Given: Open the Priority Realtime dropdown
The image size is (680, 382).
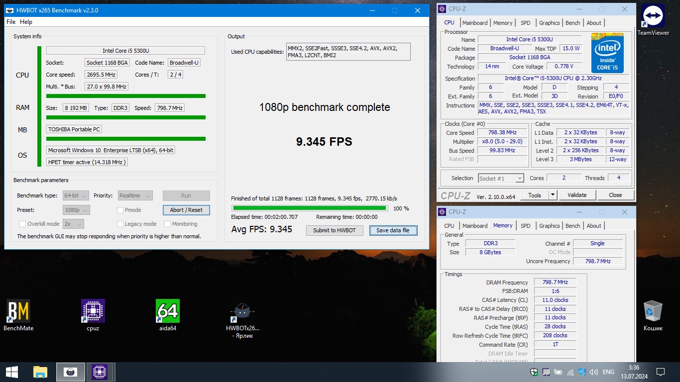Looking at the screenshot, I should pyautogui.click(x=135, y=196).
